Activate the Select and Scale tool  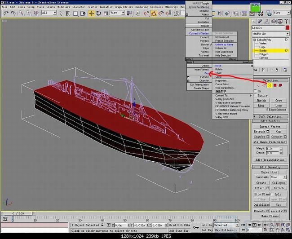click(106, 13)
